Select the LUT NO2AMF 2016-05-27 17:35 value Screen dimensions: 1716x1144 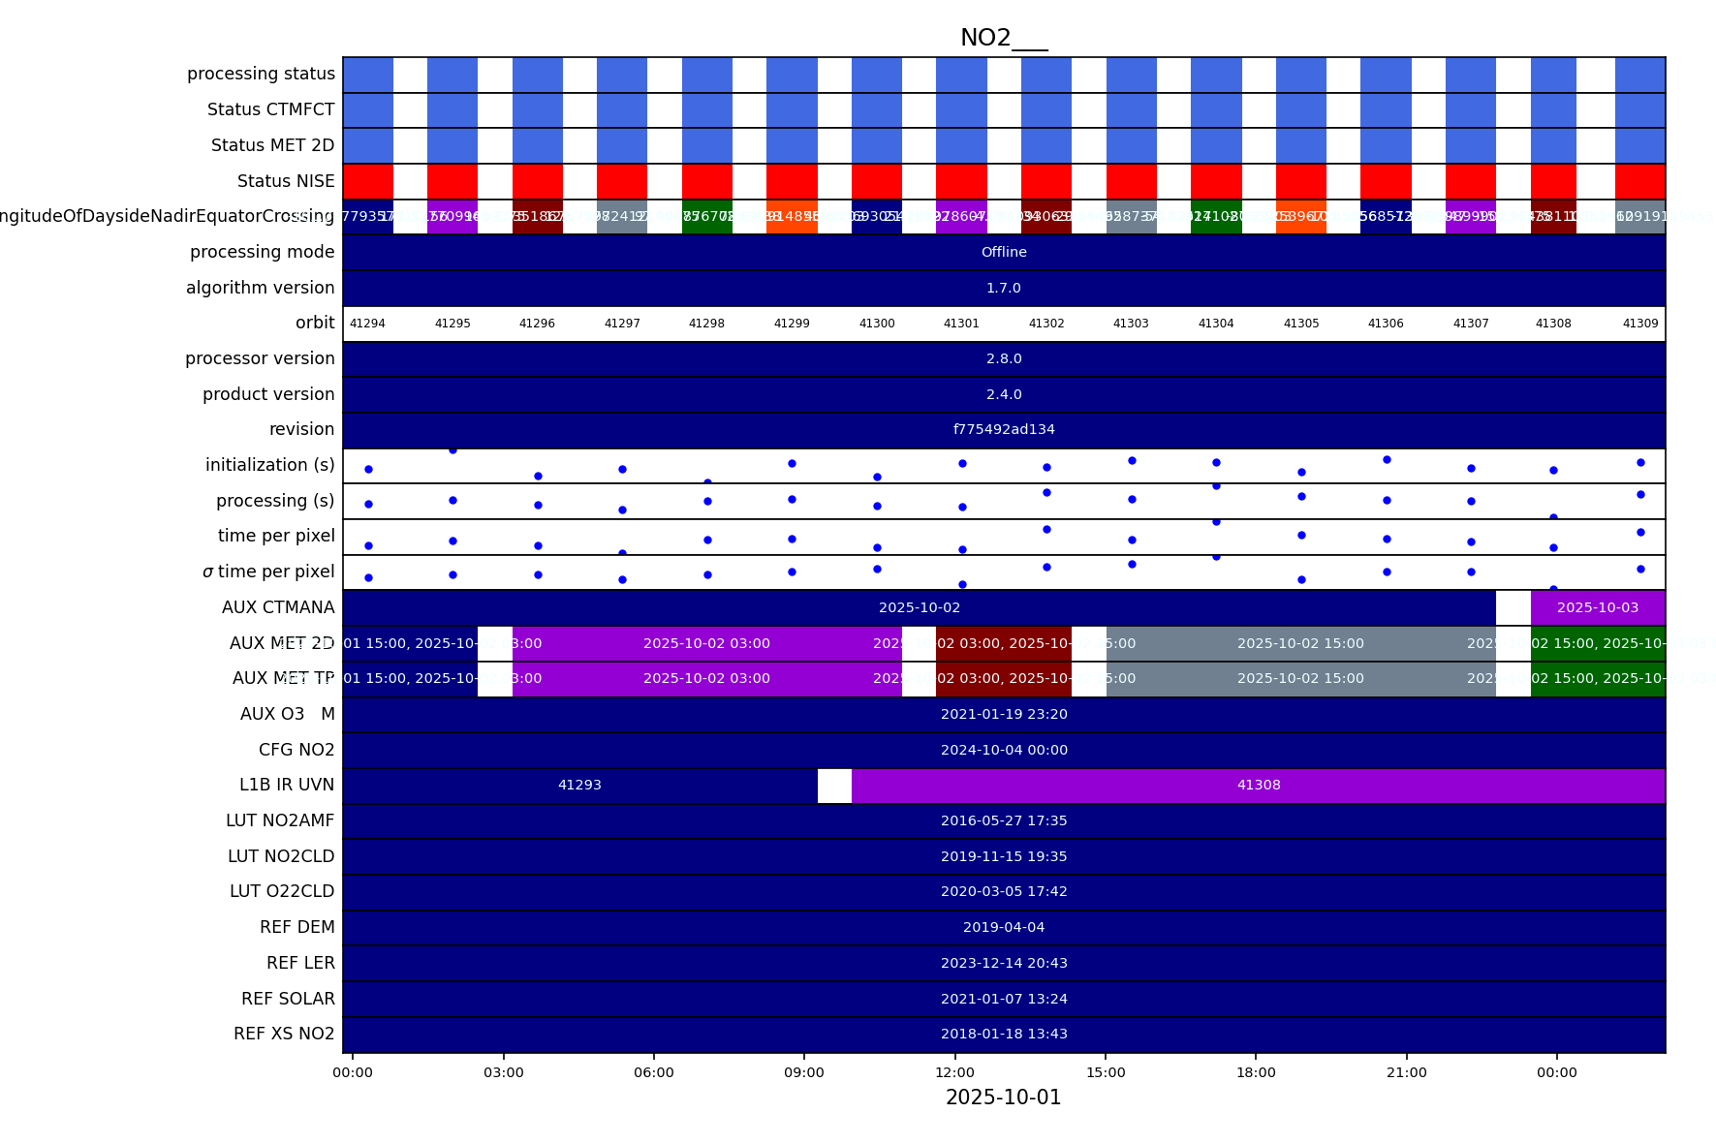tap(1003, 820)
